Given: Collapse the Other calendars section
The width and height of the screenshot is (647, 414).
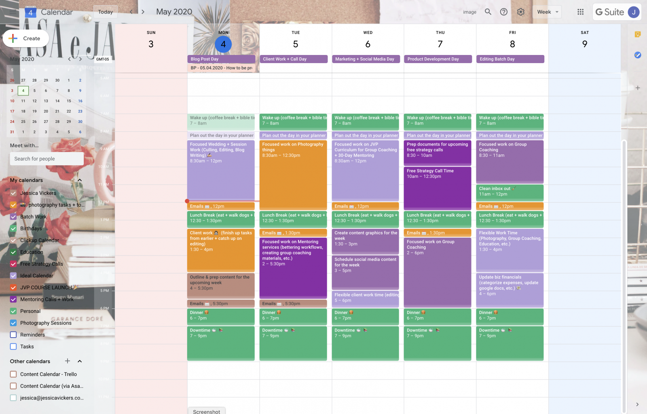Looking at the screenshot, I should pos(80,361).
